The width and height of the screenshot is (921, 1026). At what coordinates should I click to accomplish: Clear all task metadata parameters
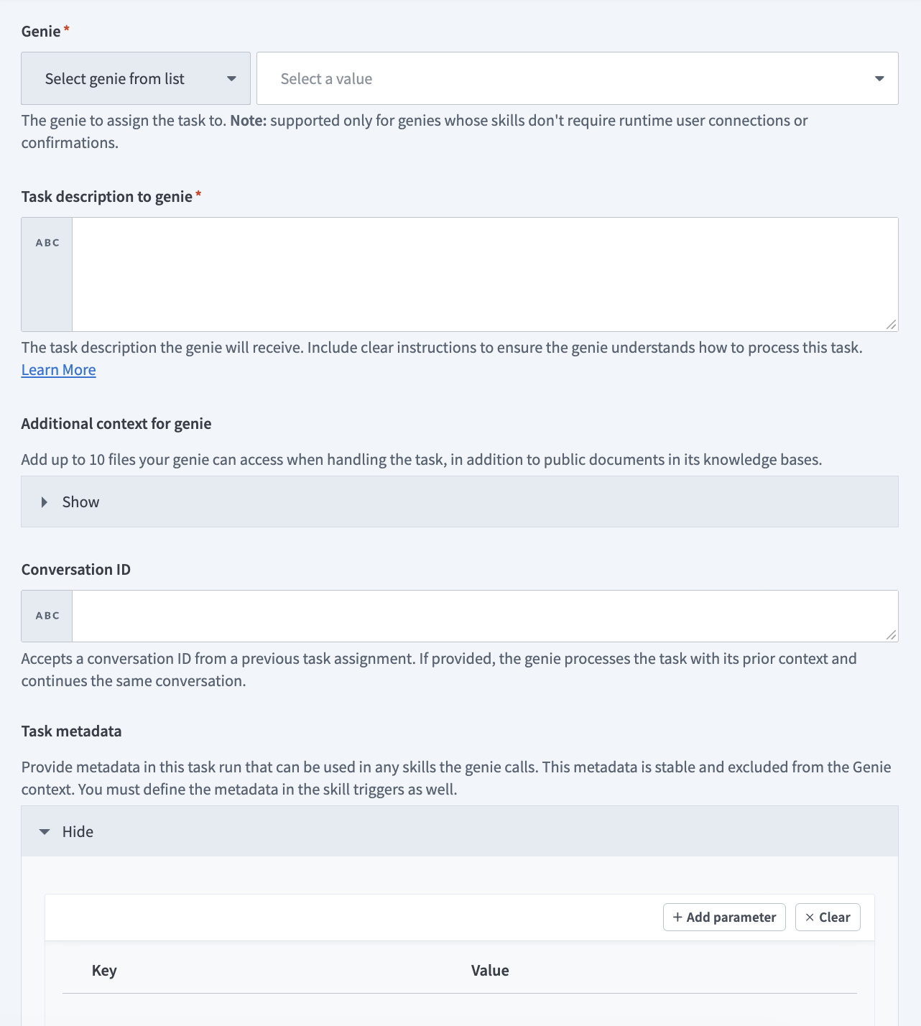pyautogui.click(x=827, y=917)
